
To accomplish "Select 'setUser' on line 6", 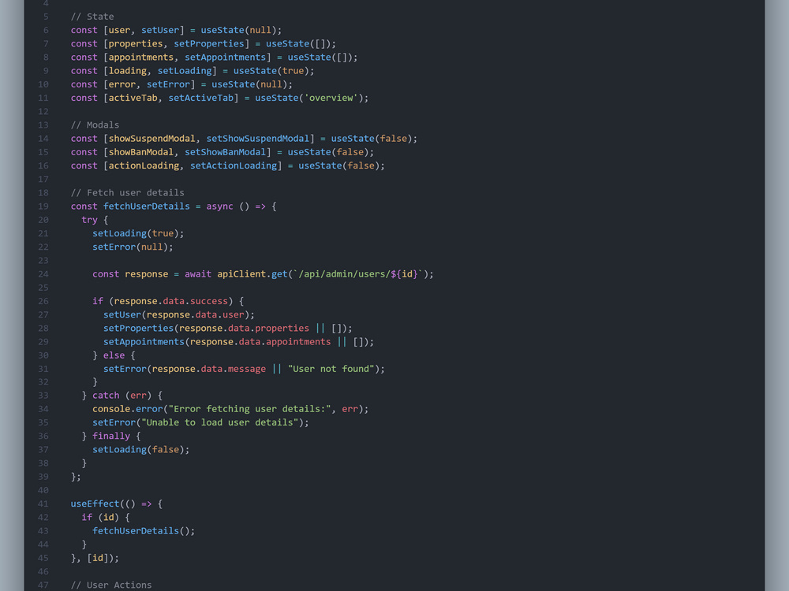I will click(x=160, y=30).
